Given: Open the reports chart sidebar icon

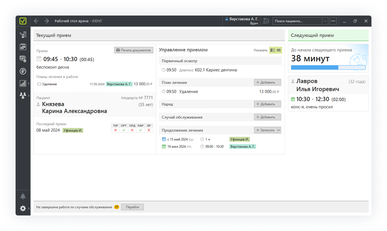Looking at the screenshot, I should 23,83.
